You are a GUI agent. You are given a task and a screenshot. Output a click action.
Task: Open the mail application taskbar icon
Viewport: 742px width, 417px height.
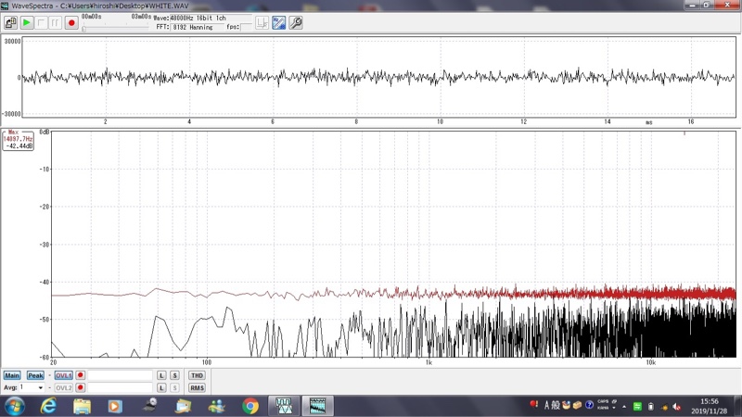pyautogui.click(x=183, y=406)
